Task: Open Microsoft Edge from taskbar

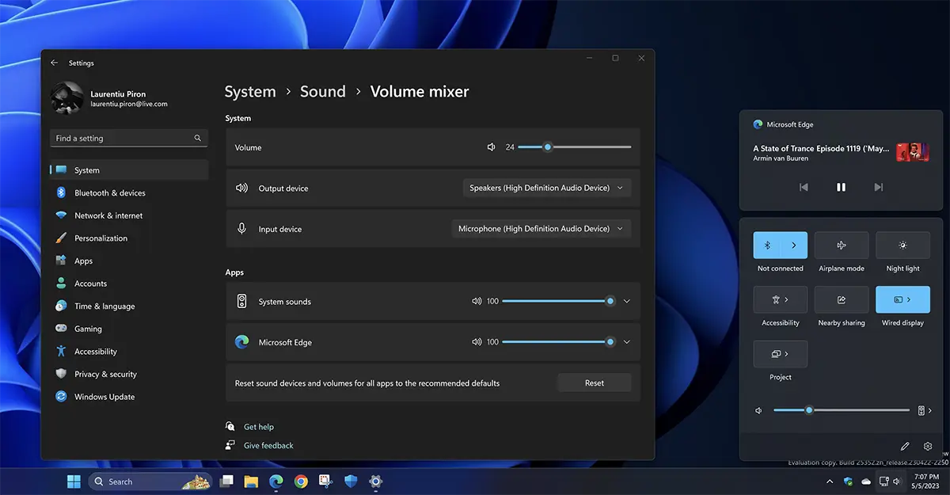Action: point(275,481)
